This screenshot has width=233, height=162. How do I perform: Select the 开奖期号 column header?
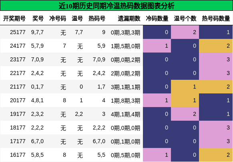[14, 18]
